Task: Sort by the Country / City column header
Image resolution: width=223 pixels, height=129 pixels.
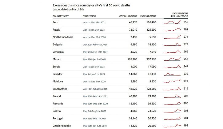Action: (61, 16)
